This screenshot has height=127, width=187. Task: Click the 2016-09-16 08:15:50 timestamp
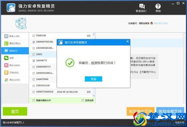click(x=67, y=92)
